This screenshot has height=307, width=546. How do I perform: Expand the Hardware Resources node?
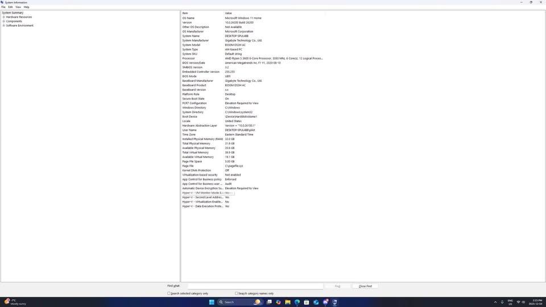click(x=4, y=17)
